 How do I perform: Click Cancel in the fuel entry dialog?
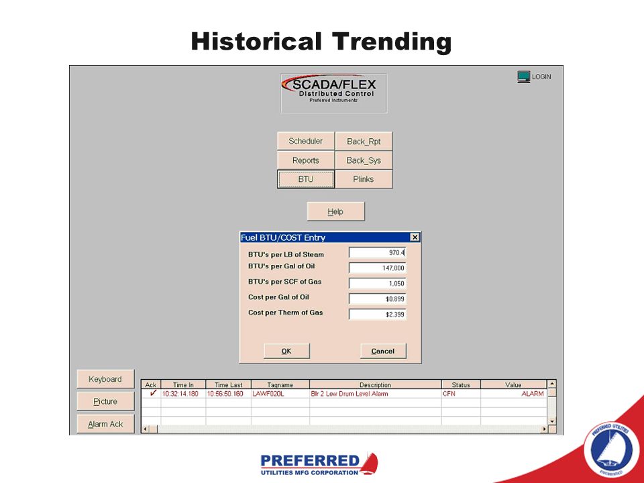pyautogui.click(x=383, y=351)
